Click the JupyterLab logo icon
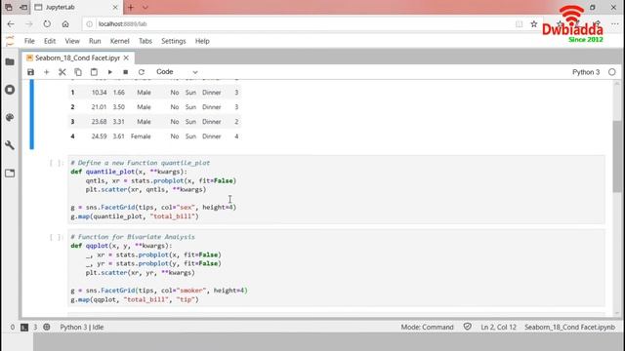Viewport: 625px width, 351px height. [10, 41]
